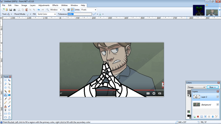Move layer down with the blue arrow
Screen dimensions: 221x124
pos(213,117)
